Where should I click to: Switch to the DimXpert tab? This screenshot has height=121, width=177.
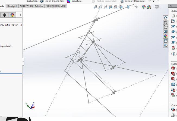pyautogui.click(x=12, y=6)
